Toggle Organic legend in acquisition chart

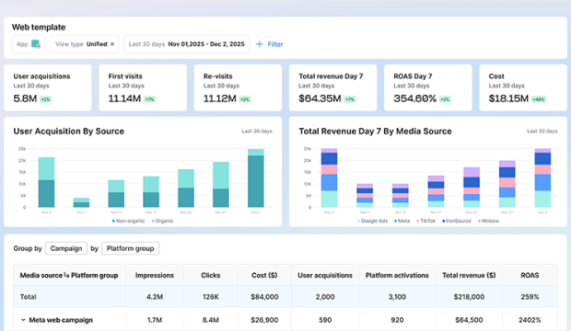click(x=162, y=221)
